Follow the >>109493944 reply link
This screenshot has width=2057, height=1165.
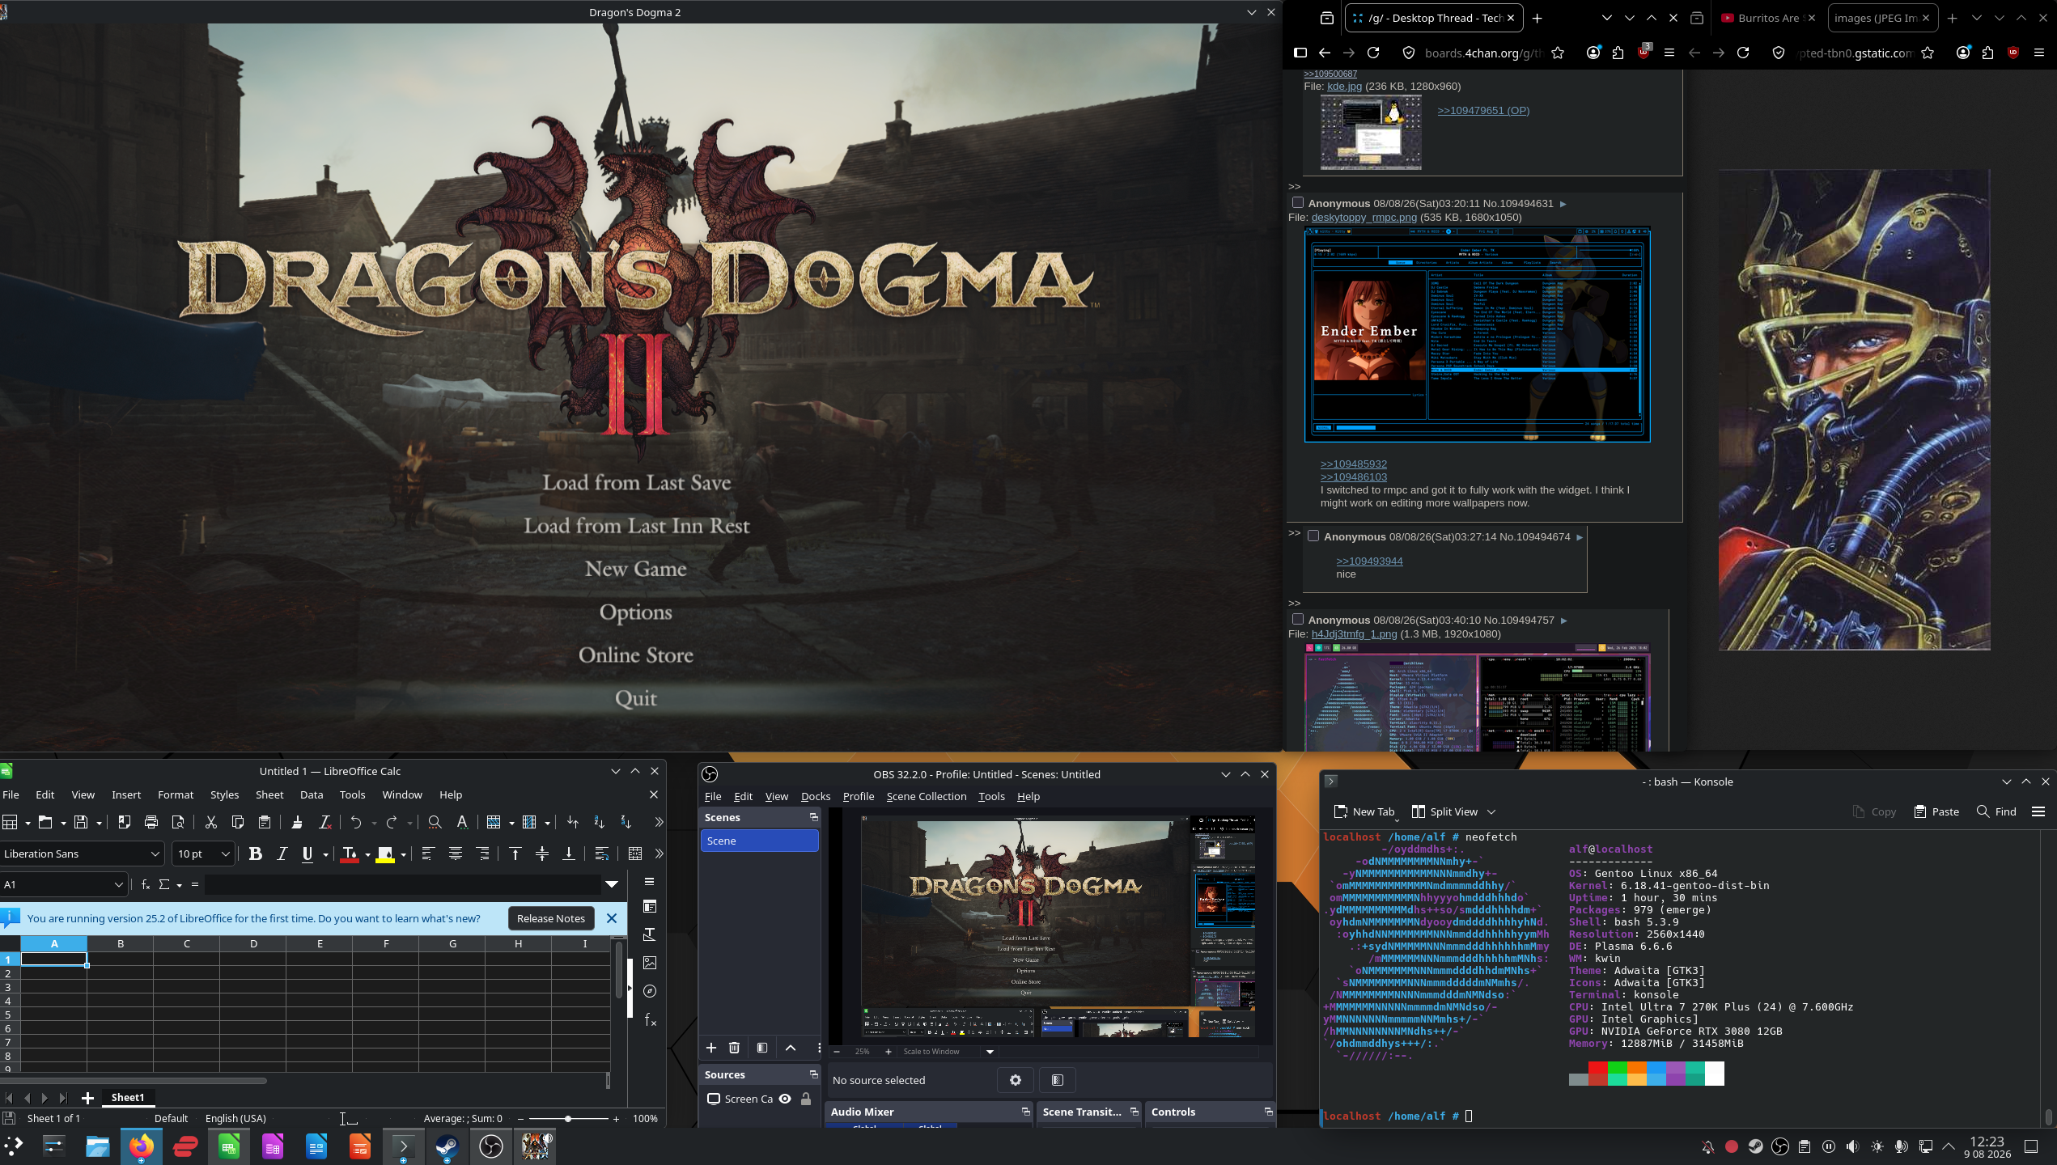(1369, 561)
